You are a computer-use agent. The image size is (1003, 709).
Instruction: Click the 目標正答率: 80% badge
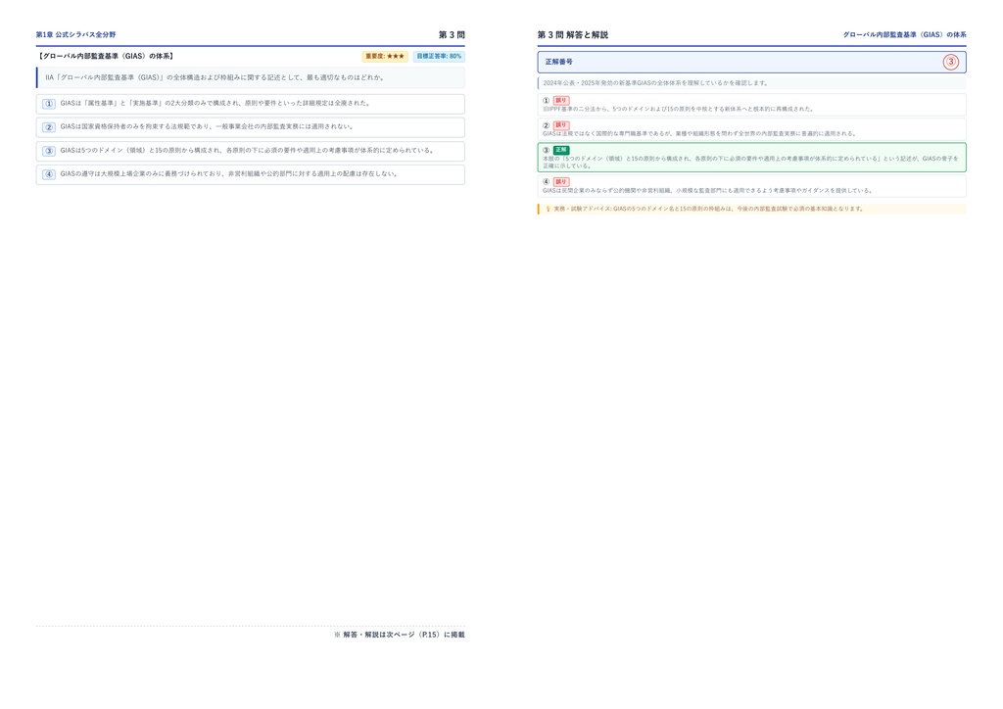coord(439,56)
